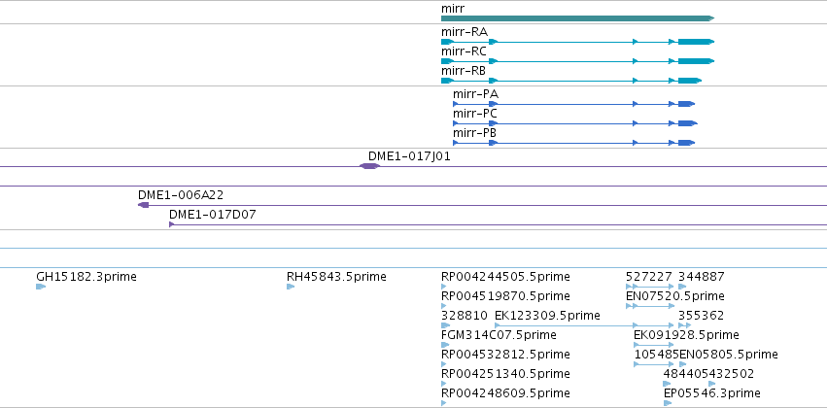Click the mirr gene bar

[577, 18]
